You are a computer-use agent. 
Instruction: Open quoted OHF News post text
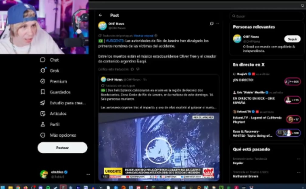[x=158, y=99]
